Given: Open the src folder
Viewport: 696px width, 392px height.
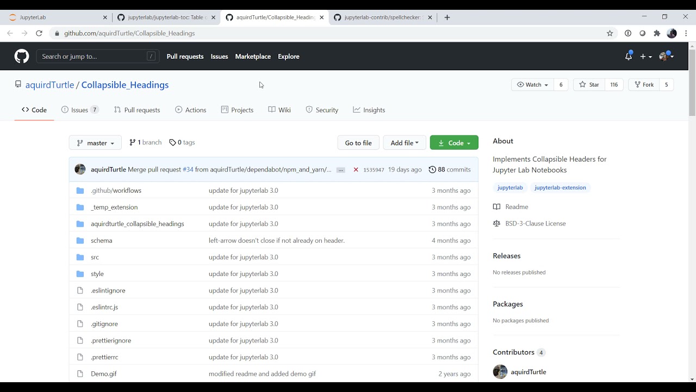Looking at the screenshot, I should [95, 257].
